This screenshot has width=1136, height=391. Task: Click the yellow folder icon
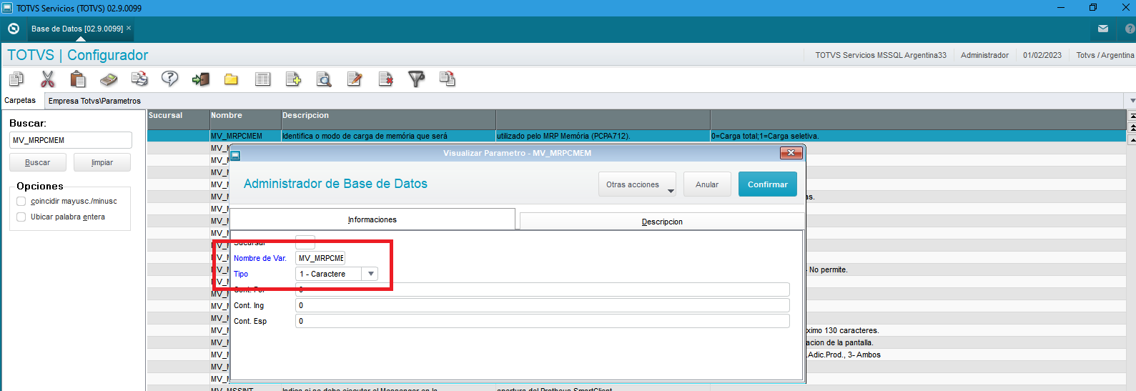pyautogui.click(x=231, y=79)
